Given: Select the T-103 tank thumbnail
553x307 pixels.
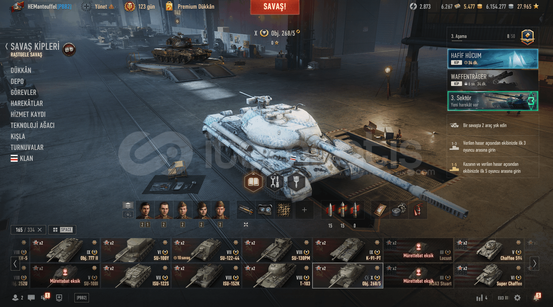Looking at the screenshot, I should pyautogui.click(x=277, y=275).
